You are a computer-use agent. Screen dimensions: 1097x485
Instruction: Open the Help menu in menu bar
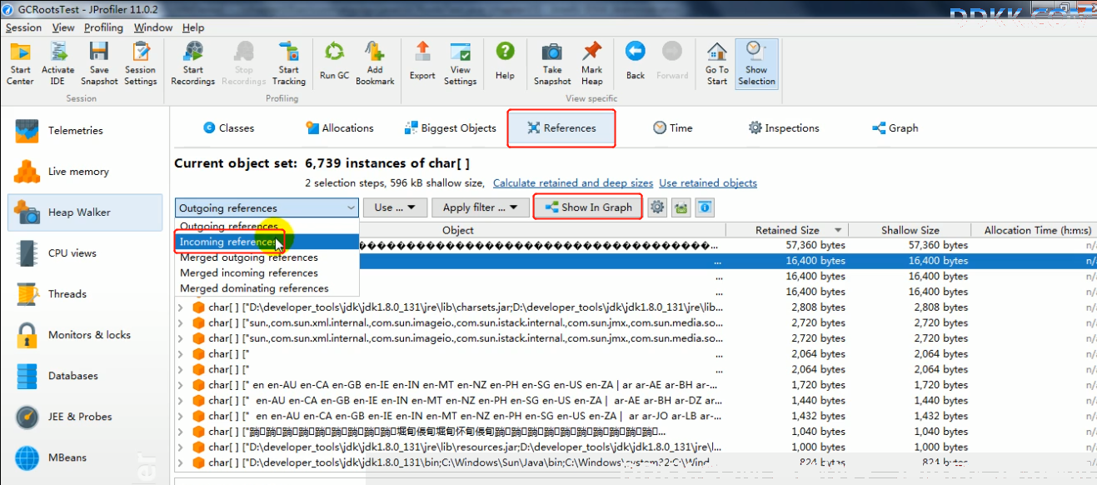[x=193, y=27]
